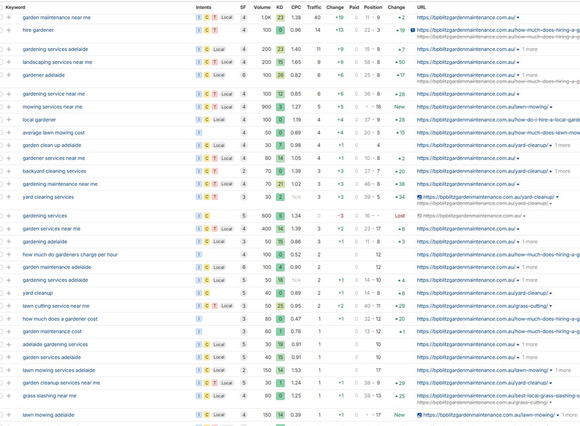This screenshot has width=580, height=426.
Task: Check the 'garden maintenance cost' row checkbox
Action: tap(1, 332)
